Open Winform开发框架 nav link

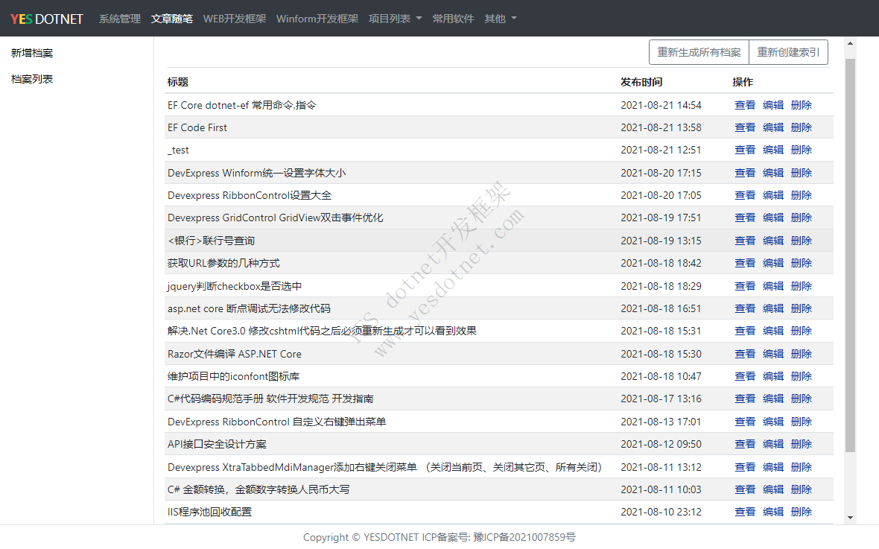click(x=317, y=19)
